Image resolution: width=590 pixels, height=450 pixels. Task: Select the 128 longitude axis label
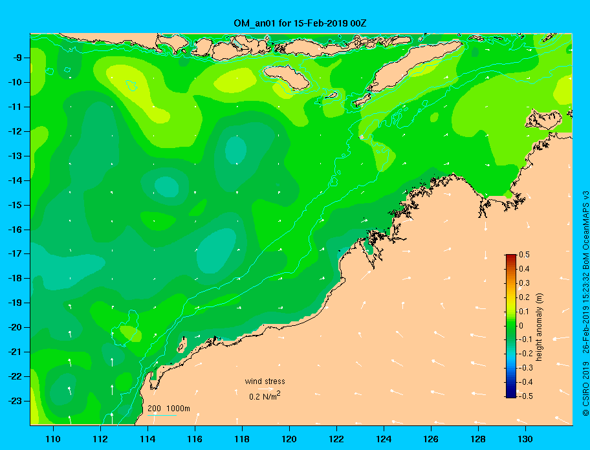pyautogui.click(x=478, y=439)
